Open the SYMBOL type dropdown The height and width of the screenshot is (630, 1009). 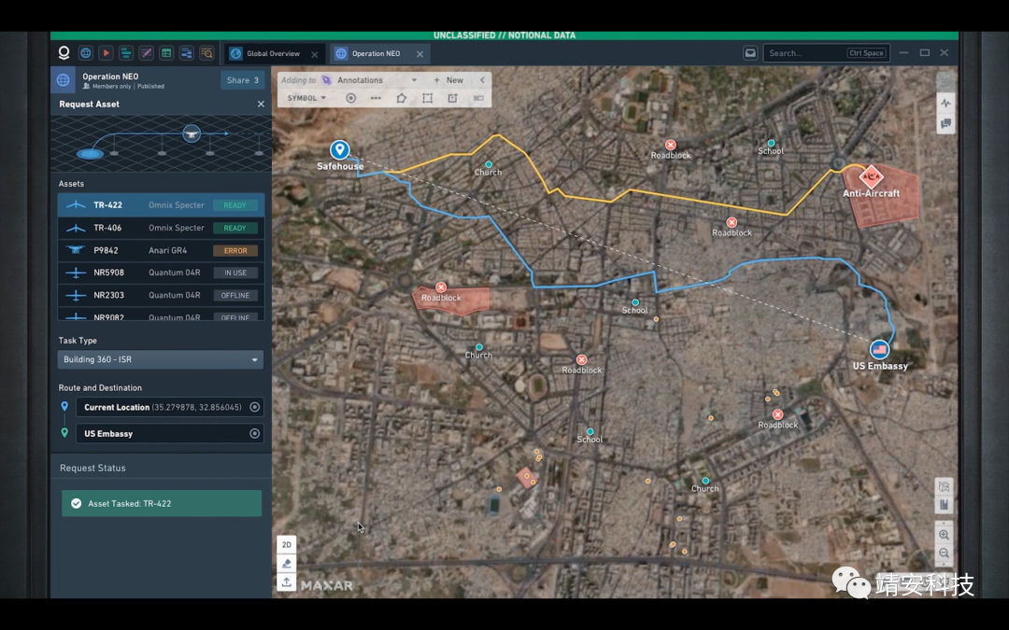pyautogui.click(x=306, y=98)
